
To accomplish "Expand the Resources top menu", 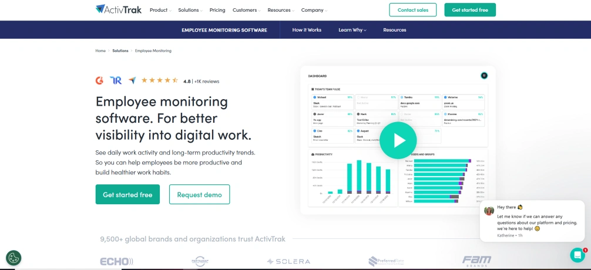I will pyautogui.click(x=281, y=10).
